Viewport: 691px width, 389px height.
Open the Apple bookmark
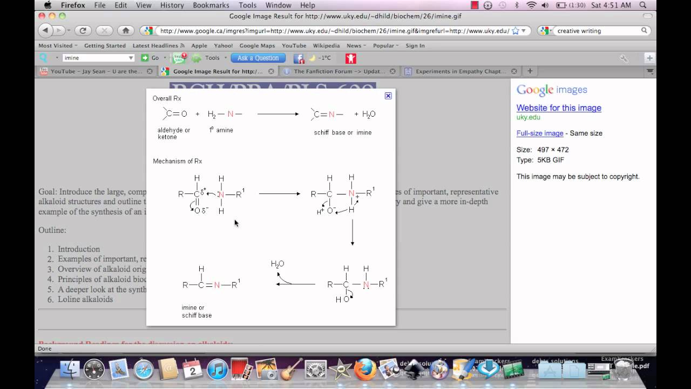click(x=199, y=45)
